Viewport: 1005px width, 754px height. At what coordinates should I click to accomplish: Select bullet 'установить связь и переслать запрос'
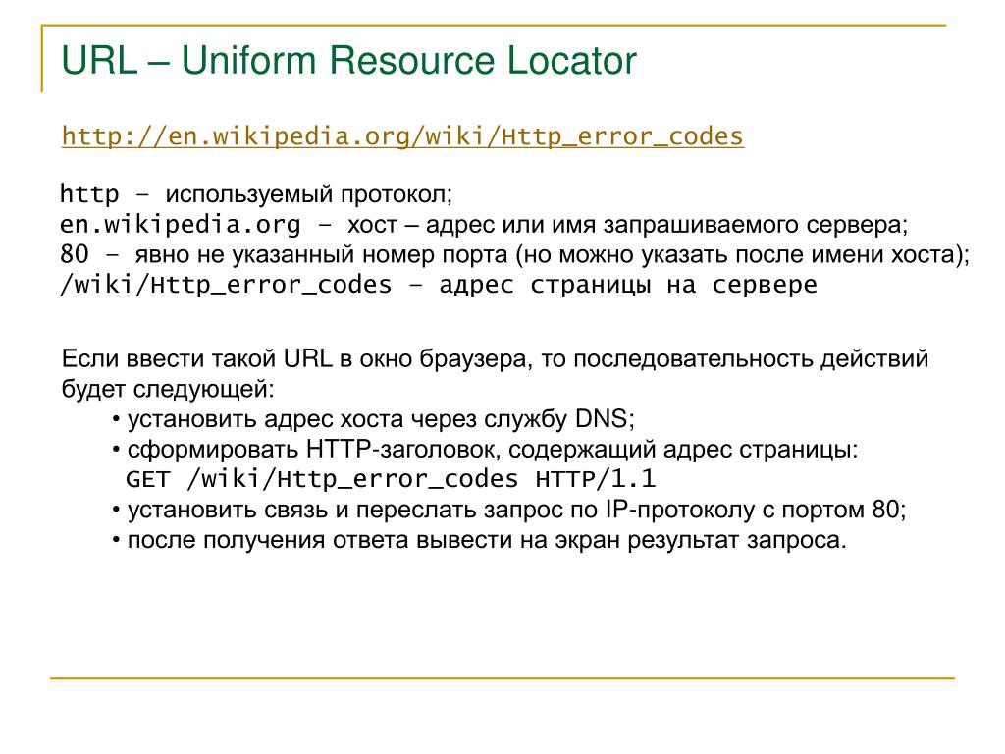click(x=509, y=510)
